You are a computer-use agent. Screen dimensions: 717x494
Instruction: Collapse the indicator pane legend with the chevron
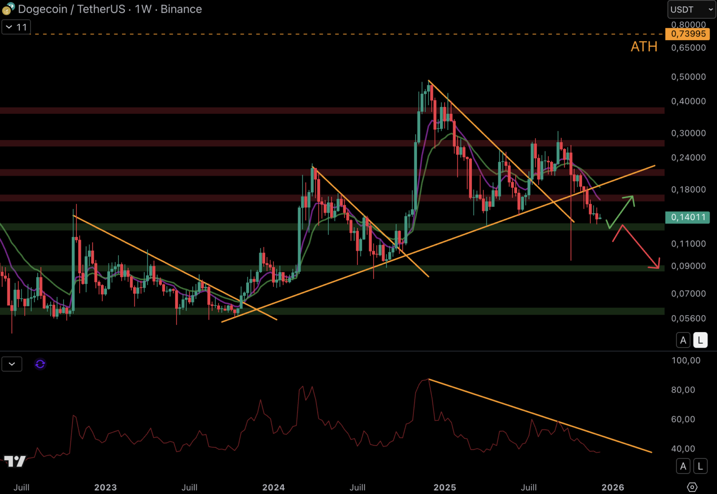[x=12, y=364]
